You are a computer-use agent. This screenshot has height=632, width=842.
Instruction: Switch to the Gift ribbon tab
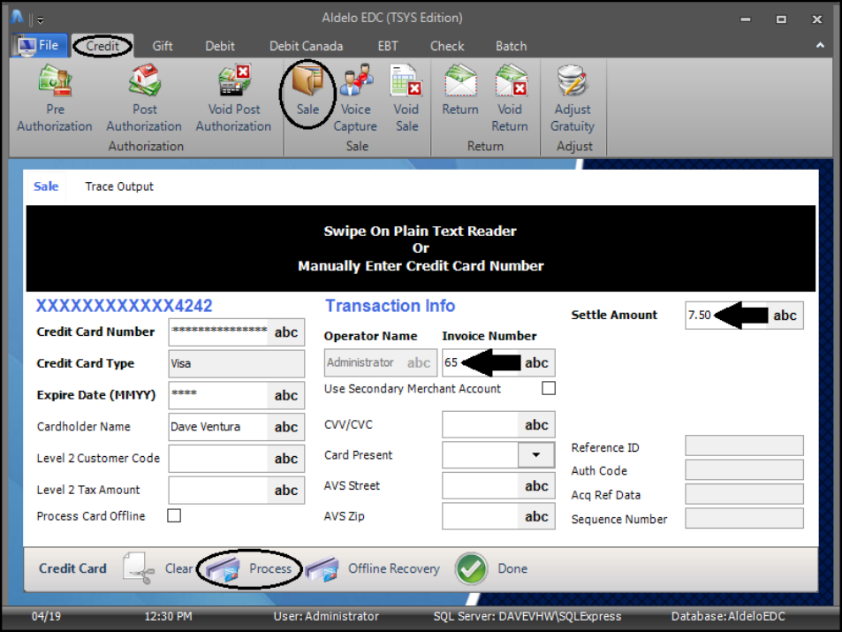(x=163, y=46)
